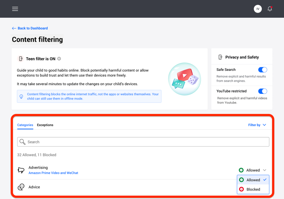284x199 pixels.
Task: Click the Teen filter is ON heading
Action: point(40,59)
